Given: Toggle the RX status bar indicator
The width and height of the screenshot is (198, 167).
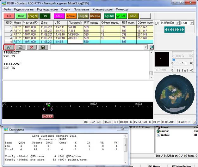Looking at the screenshot, I should tap(86, 122).
